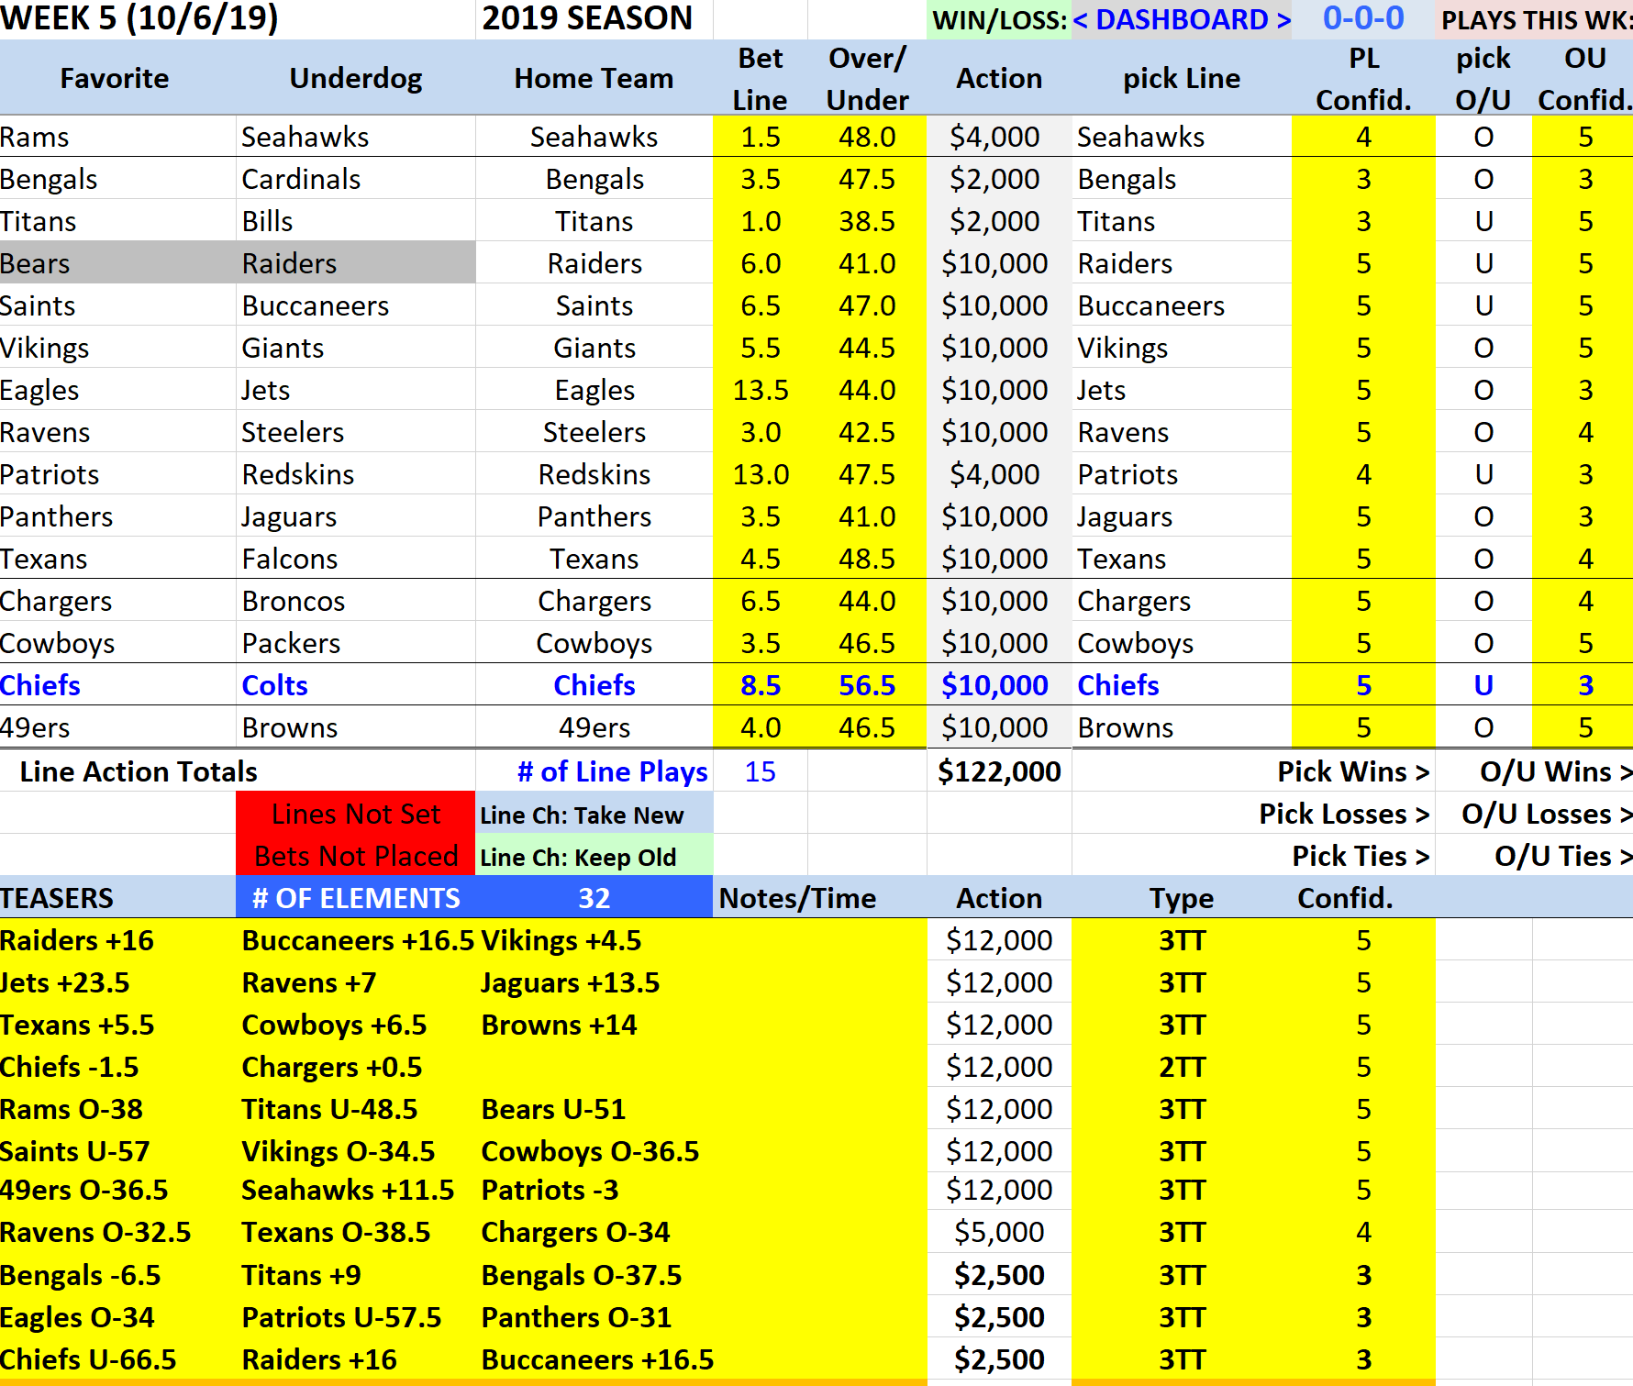Select the red Bets Not Placed cell
Viewport: 1633px width, 1386px height.
pos(356,855)
